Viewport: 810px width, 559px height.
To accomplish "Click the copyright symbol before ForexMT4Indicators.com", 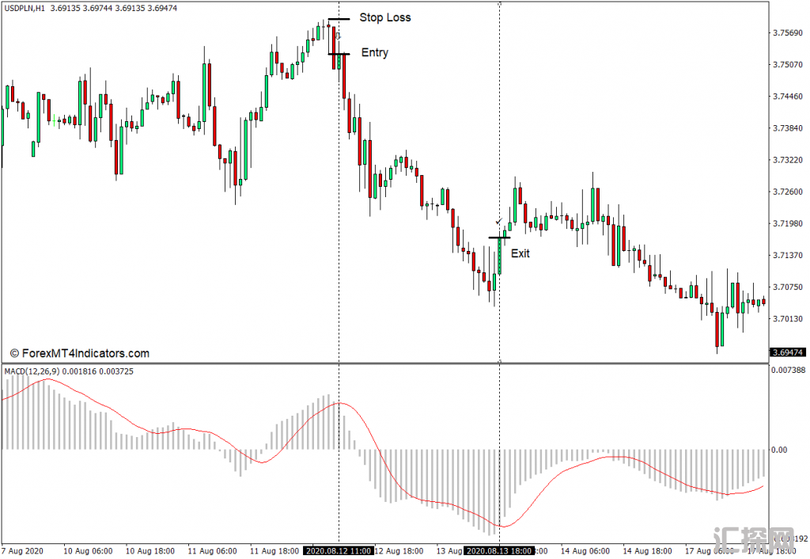I will (x=14, y=354).
